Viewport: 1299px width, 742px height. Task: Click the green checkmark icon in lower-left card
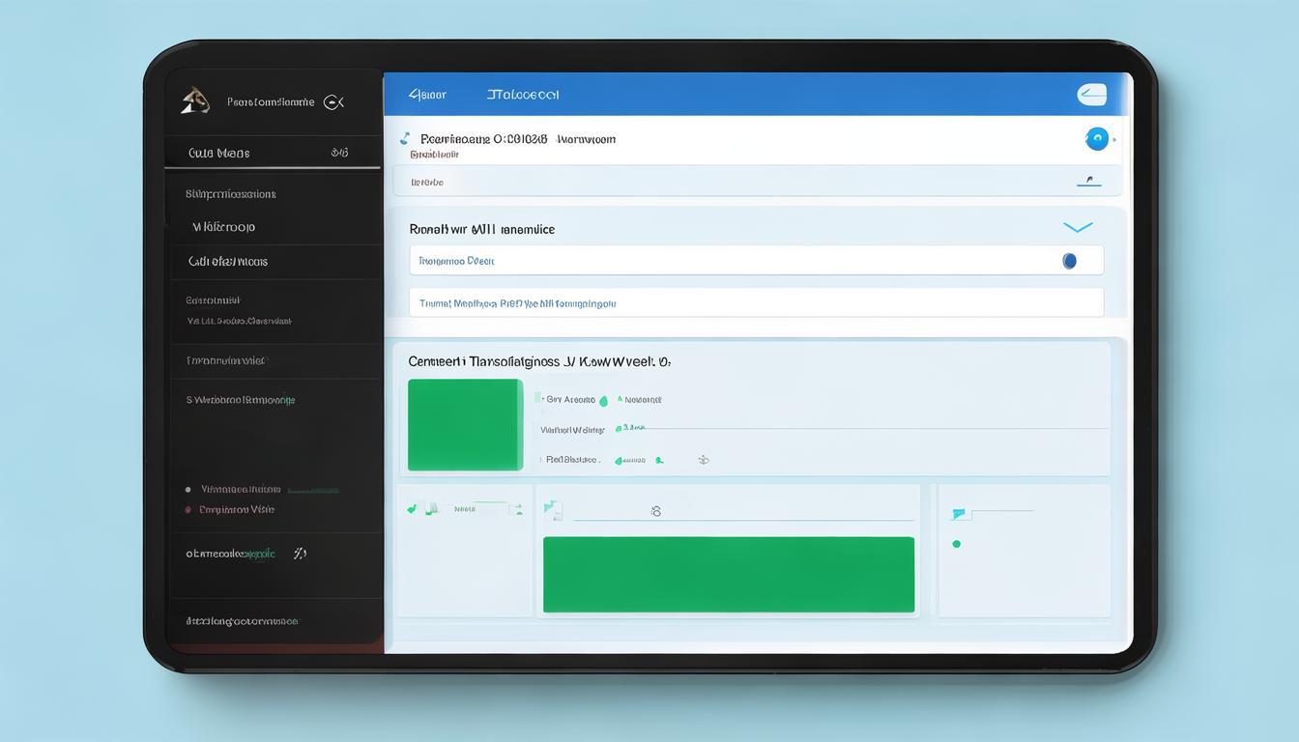click(413, 508)
